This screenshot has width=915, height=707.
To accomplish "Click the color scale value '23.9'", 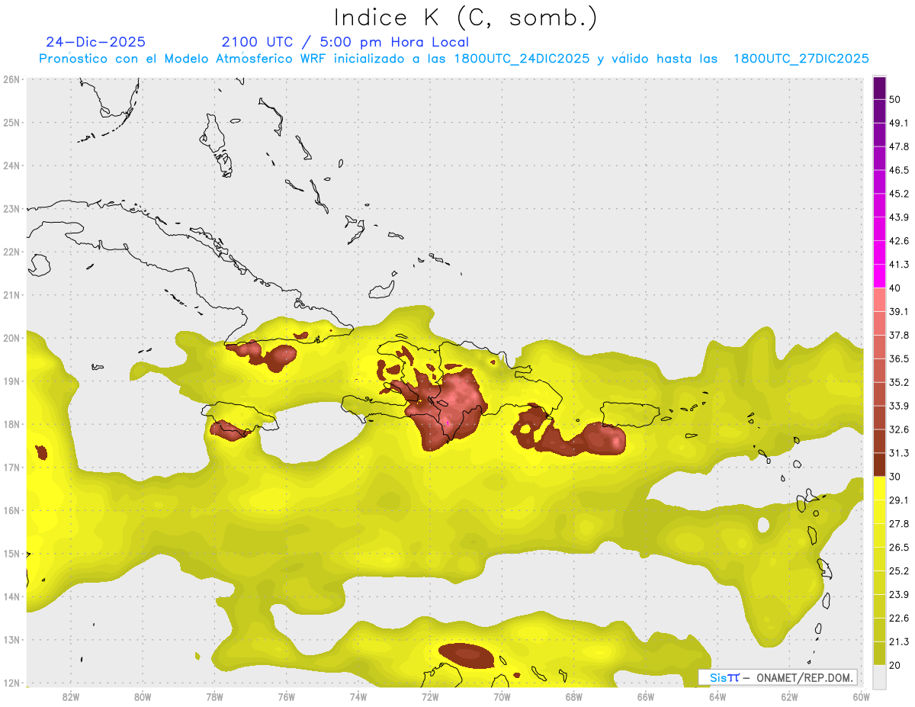I will [x=899, y=594].
